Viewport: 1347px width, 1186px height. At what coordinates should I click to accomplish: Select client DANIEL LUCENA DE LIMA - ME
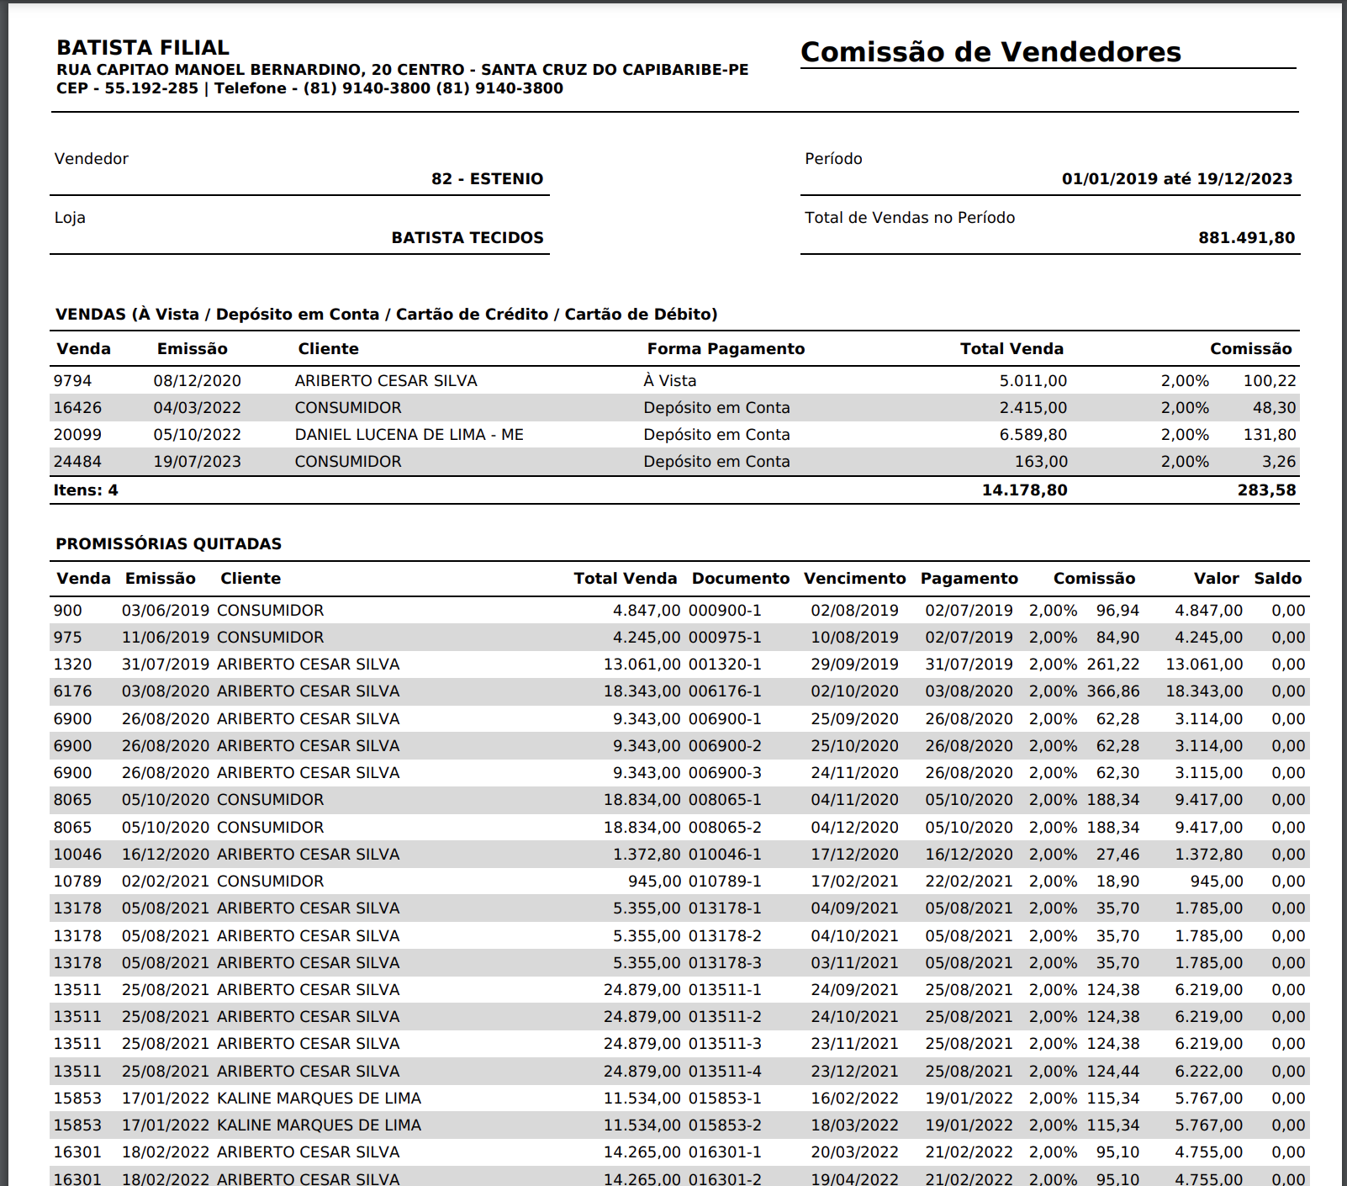pyautogui.click(x=409, y=435)
